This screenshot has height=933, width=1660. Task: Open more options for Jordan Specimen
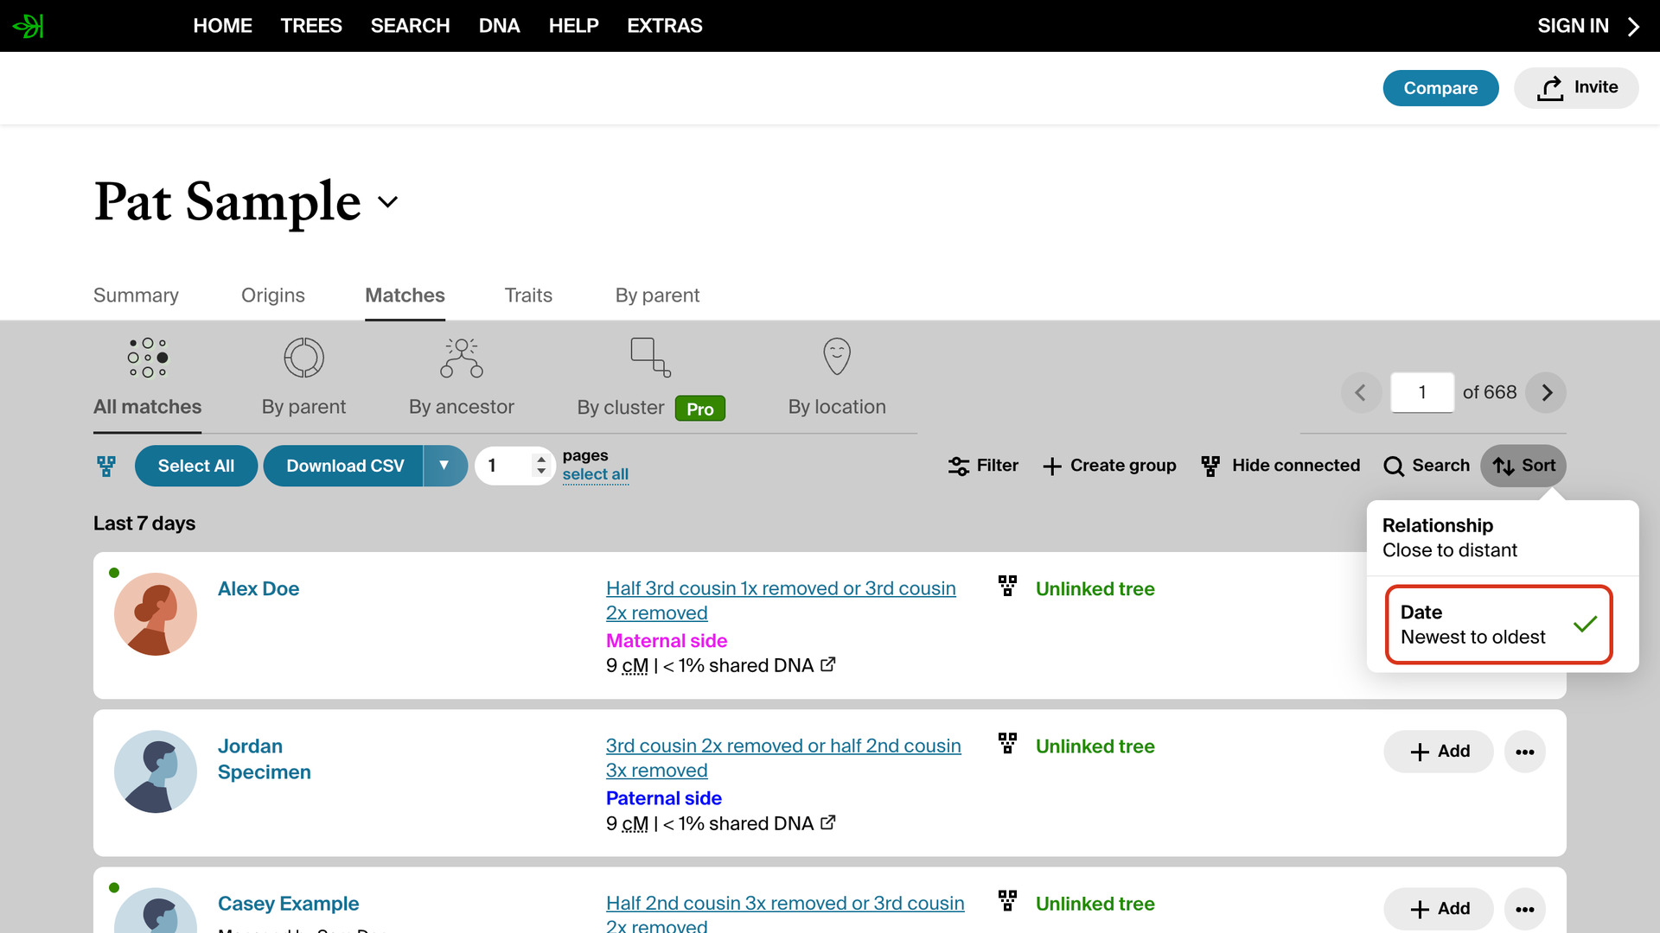point(1525,752)
